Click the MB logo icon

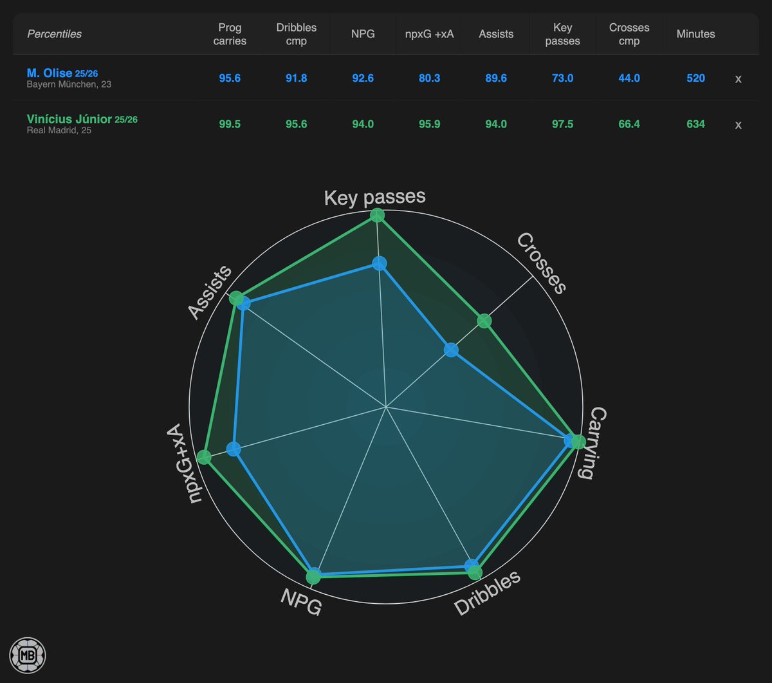28,655
